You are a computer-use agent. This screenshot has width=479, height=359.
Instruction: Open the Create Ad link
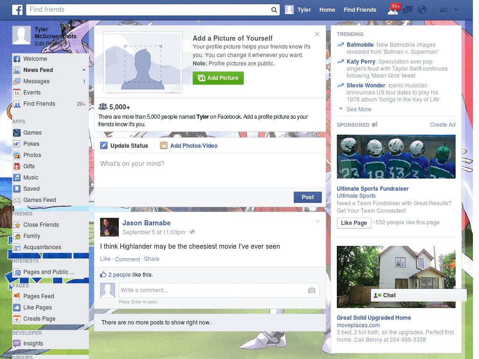tap(443, 124)
